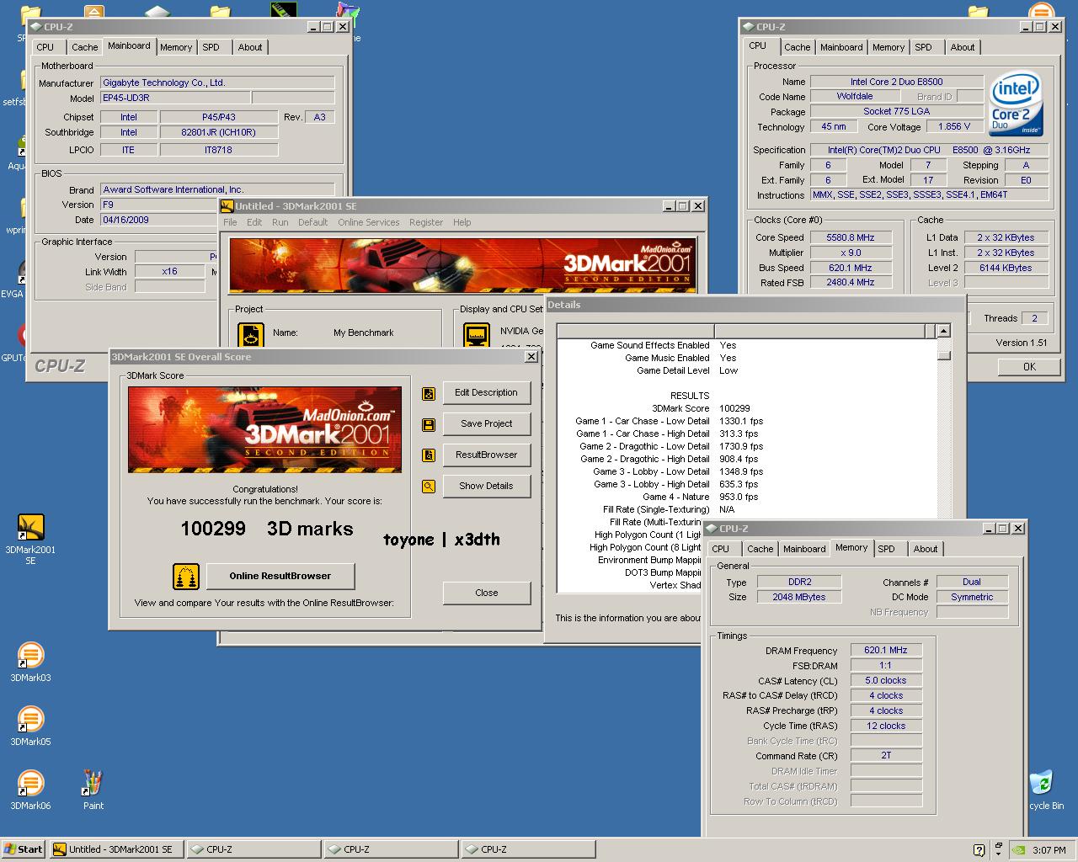Open the 3DMark06 desktop shortcut

[30, 783]
